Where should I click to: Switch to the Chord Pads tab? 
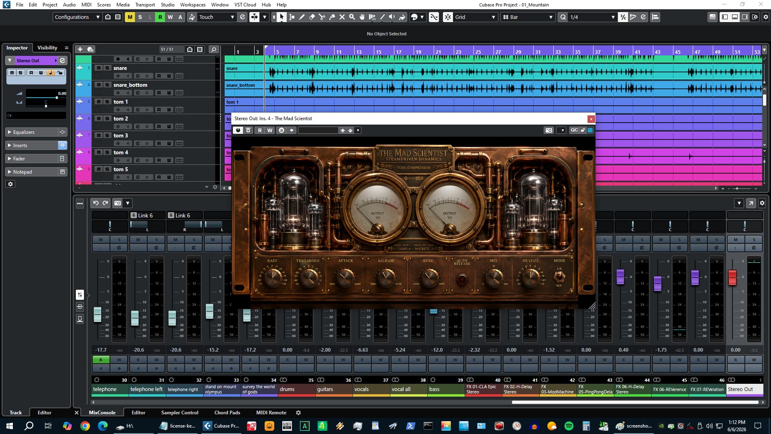227,412
